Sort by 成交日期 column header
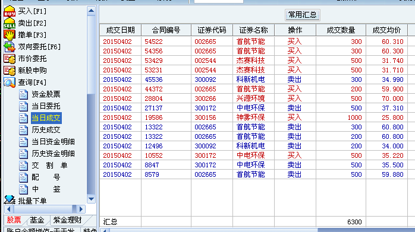This screenshot has height=232, width=415. point(121,30)
